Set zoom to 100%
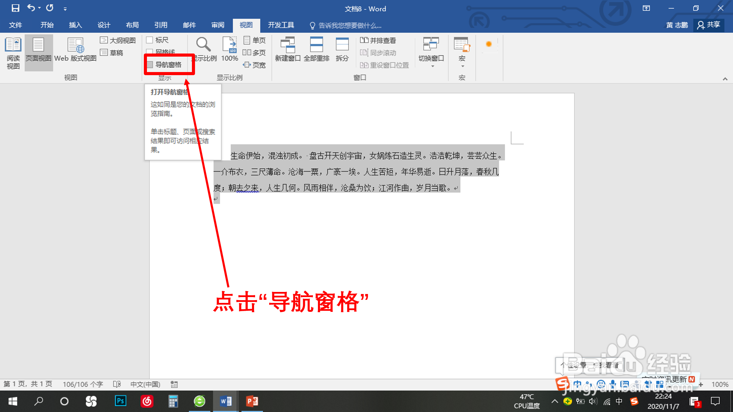Image resolution: width=733 pixels, height=412 pixels. pyautogui.click(x=230, y=50)
